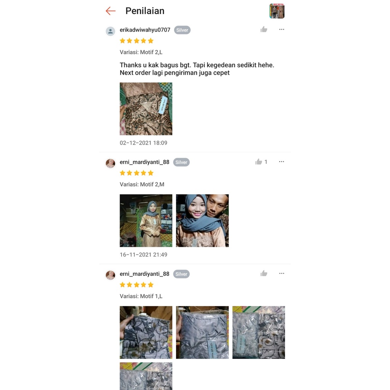View the batik fabric photo in first review
This screenshot has height=390, width=390.
[x=146, y=109]
